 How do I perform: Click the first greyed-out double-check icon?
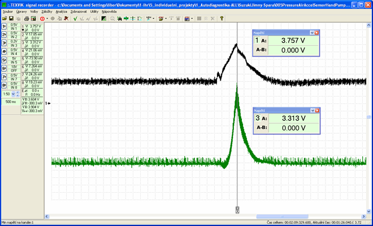pyautogui.click(x=82, y=19)
